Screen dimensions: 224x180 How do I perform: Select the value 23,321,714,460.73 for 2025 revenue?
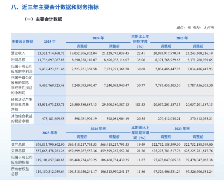(50, 53)
